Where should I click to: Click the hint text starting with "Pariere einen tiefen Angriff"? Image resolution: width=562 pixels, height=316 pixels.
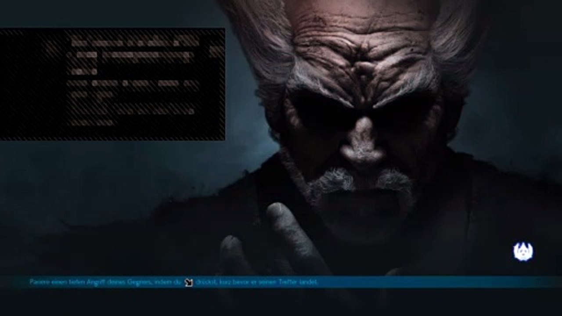tap(174, 282)
